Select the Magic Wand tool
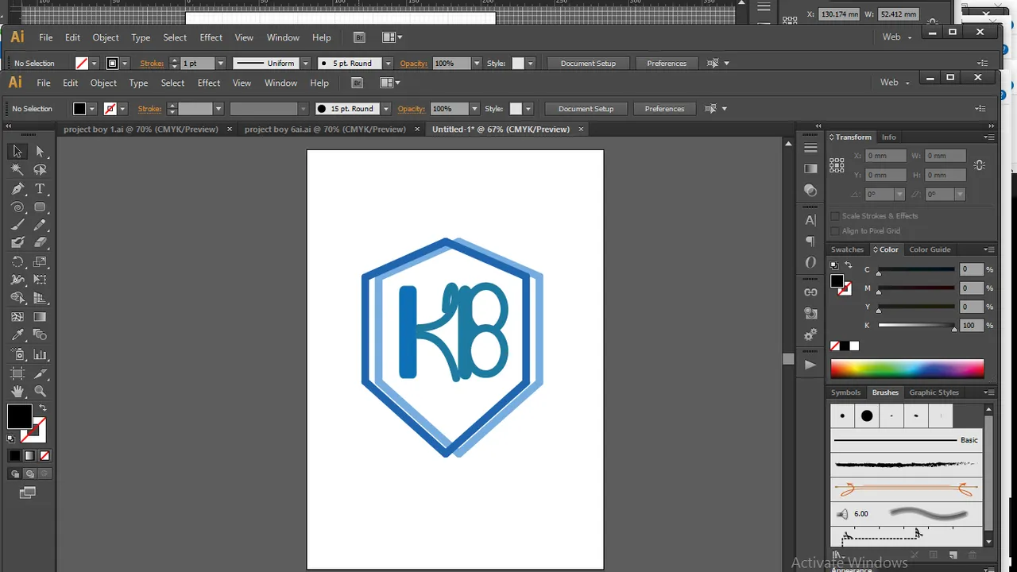This screenshot has width=1017, height=572. tap(17, 170)
